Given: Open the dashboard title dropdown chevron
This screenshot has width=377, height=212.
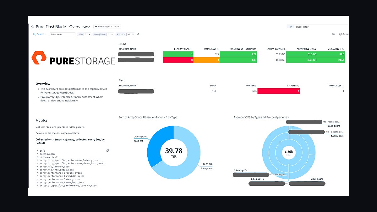Looking at the screenshot, I should (x=89, y=27).
